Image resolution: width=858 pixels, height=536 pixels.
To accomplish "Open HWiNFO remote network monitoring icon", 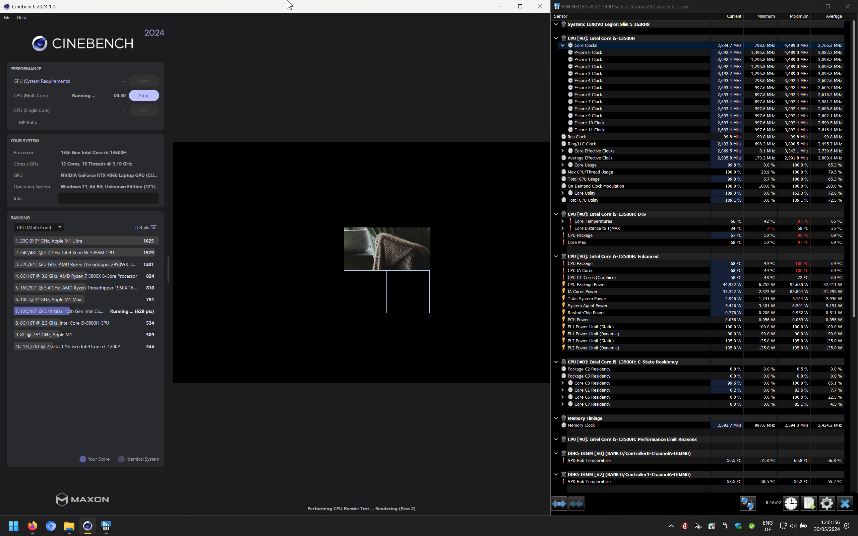I will click(747, 504).
